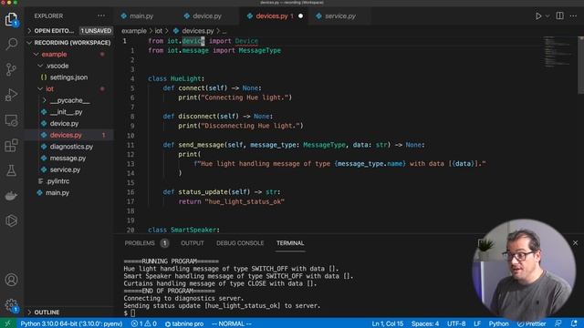This screenshot has height=328, width=584.
Task: Open editor More Actions ellipsis
Action: tap(574, 16)
